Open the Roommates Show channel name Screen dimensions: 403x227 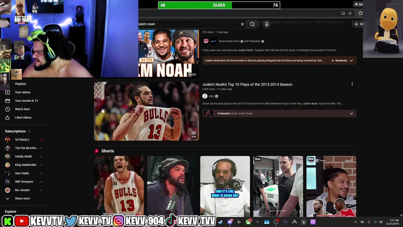(x=229, y=41)
